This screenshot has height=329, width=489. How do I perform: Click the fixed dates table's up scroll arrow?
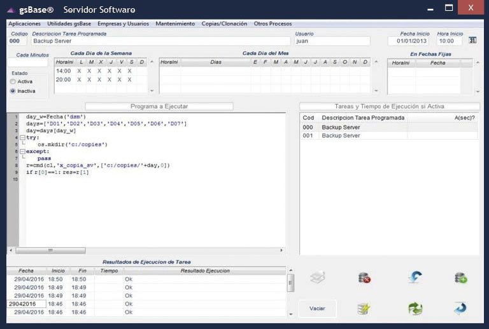(478, 62)
